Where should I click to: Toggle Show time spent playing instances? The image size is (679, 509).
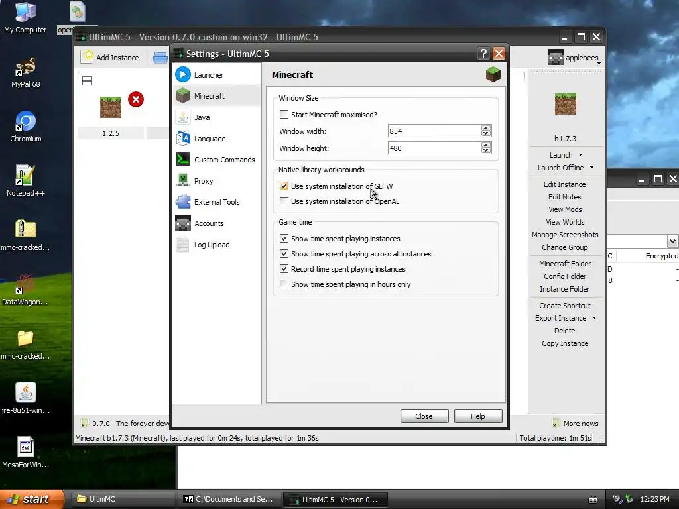[284, 239]
